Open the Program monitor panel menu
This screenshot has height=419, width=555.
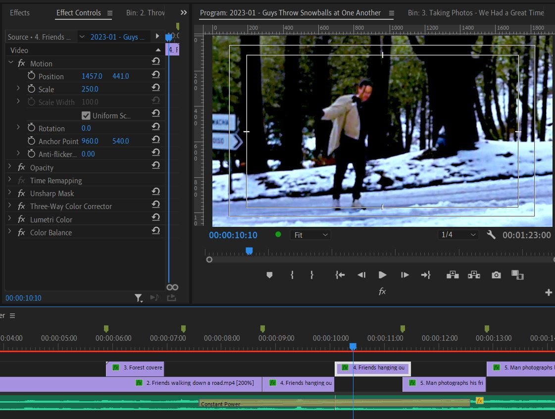point(392,13)
